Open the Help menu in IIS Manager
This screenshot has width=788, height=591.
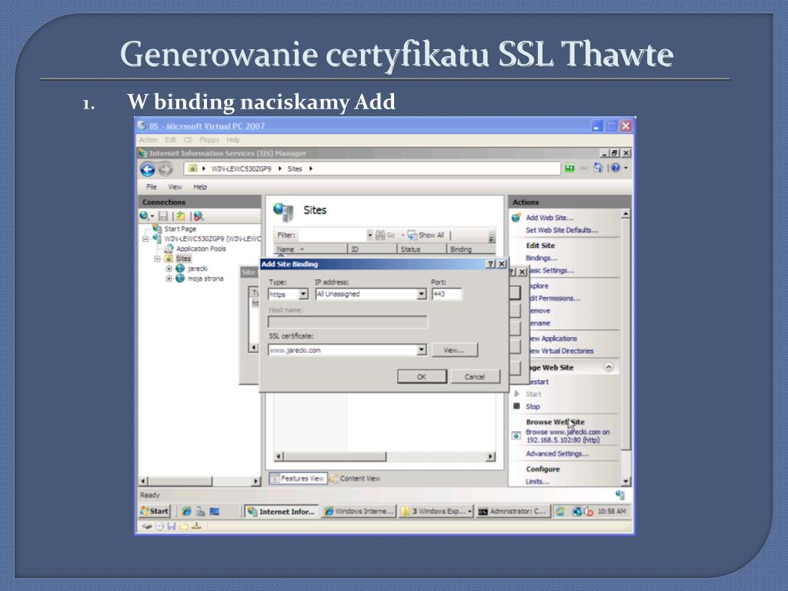[x=200, y=186]
